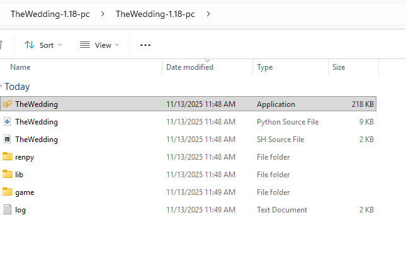The height and width of the screenshot is (264, 406).
Task: Click the second TheWedding-1.18-pc breadcrumb
Action: [155, 14]
